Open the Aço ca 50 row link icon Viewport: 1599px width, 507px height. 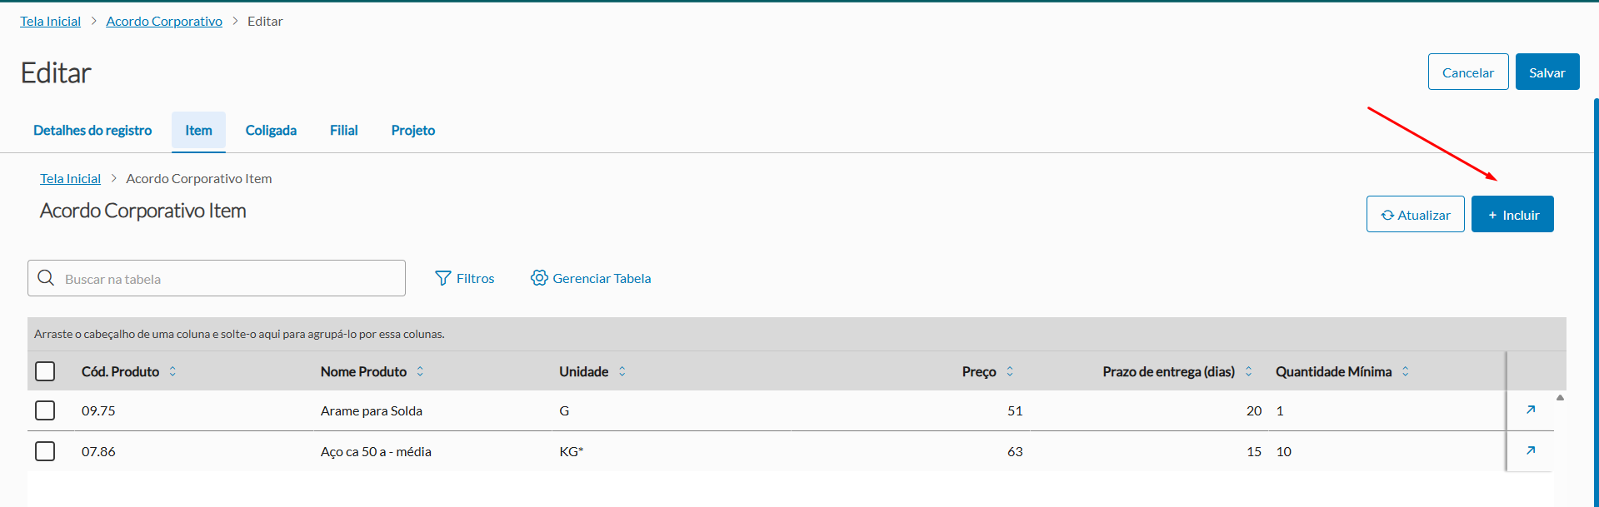click(1530, 450)
